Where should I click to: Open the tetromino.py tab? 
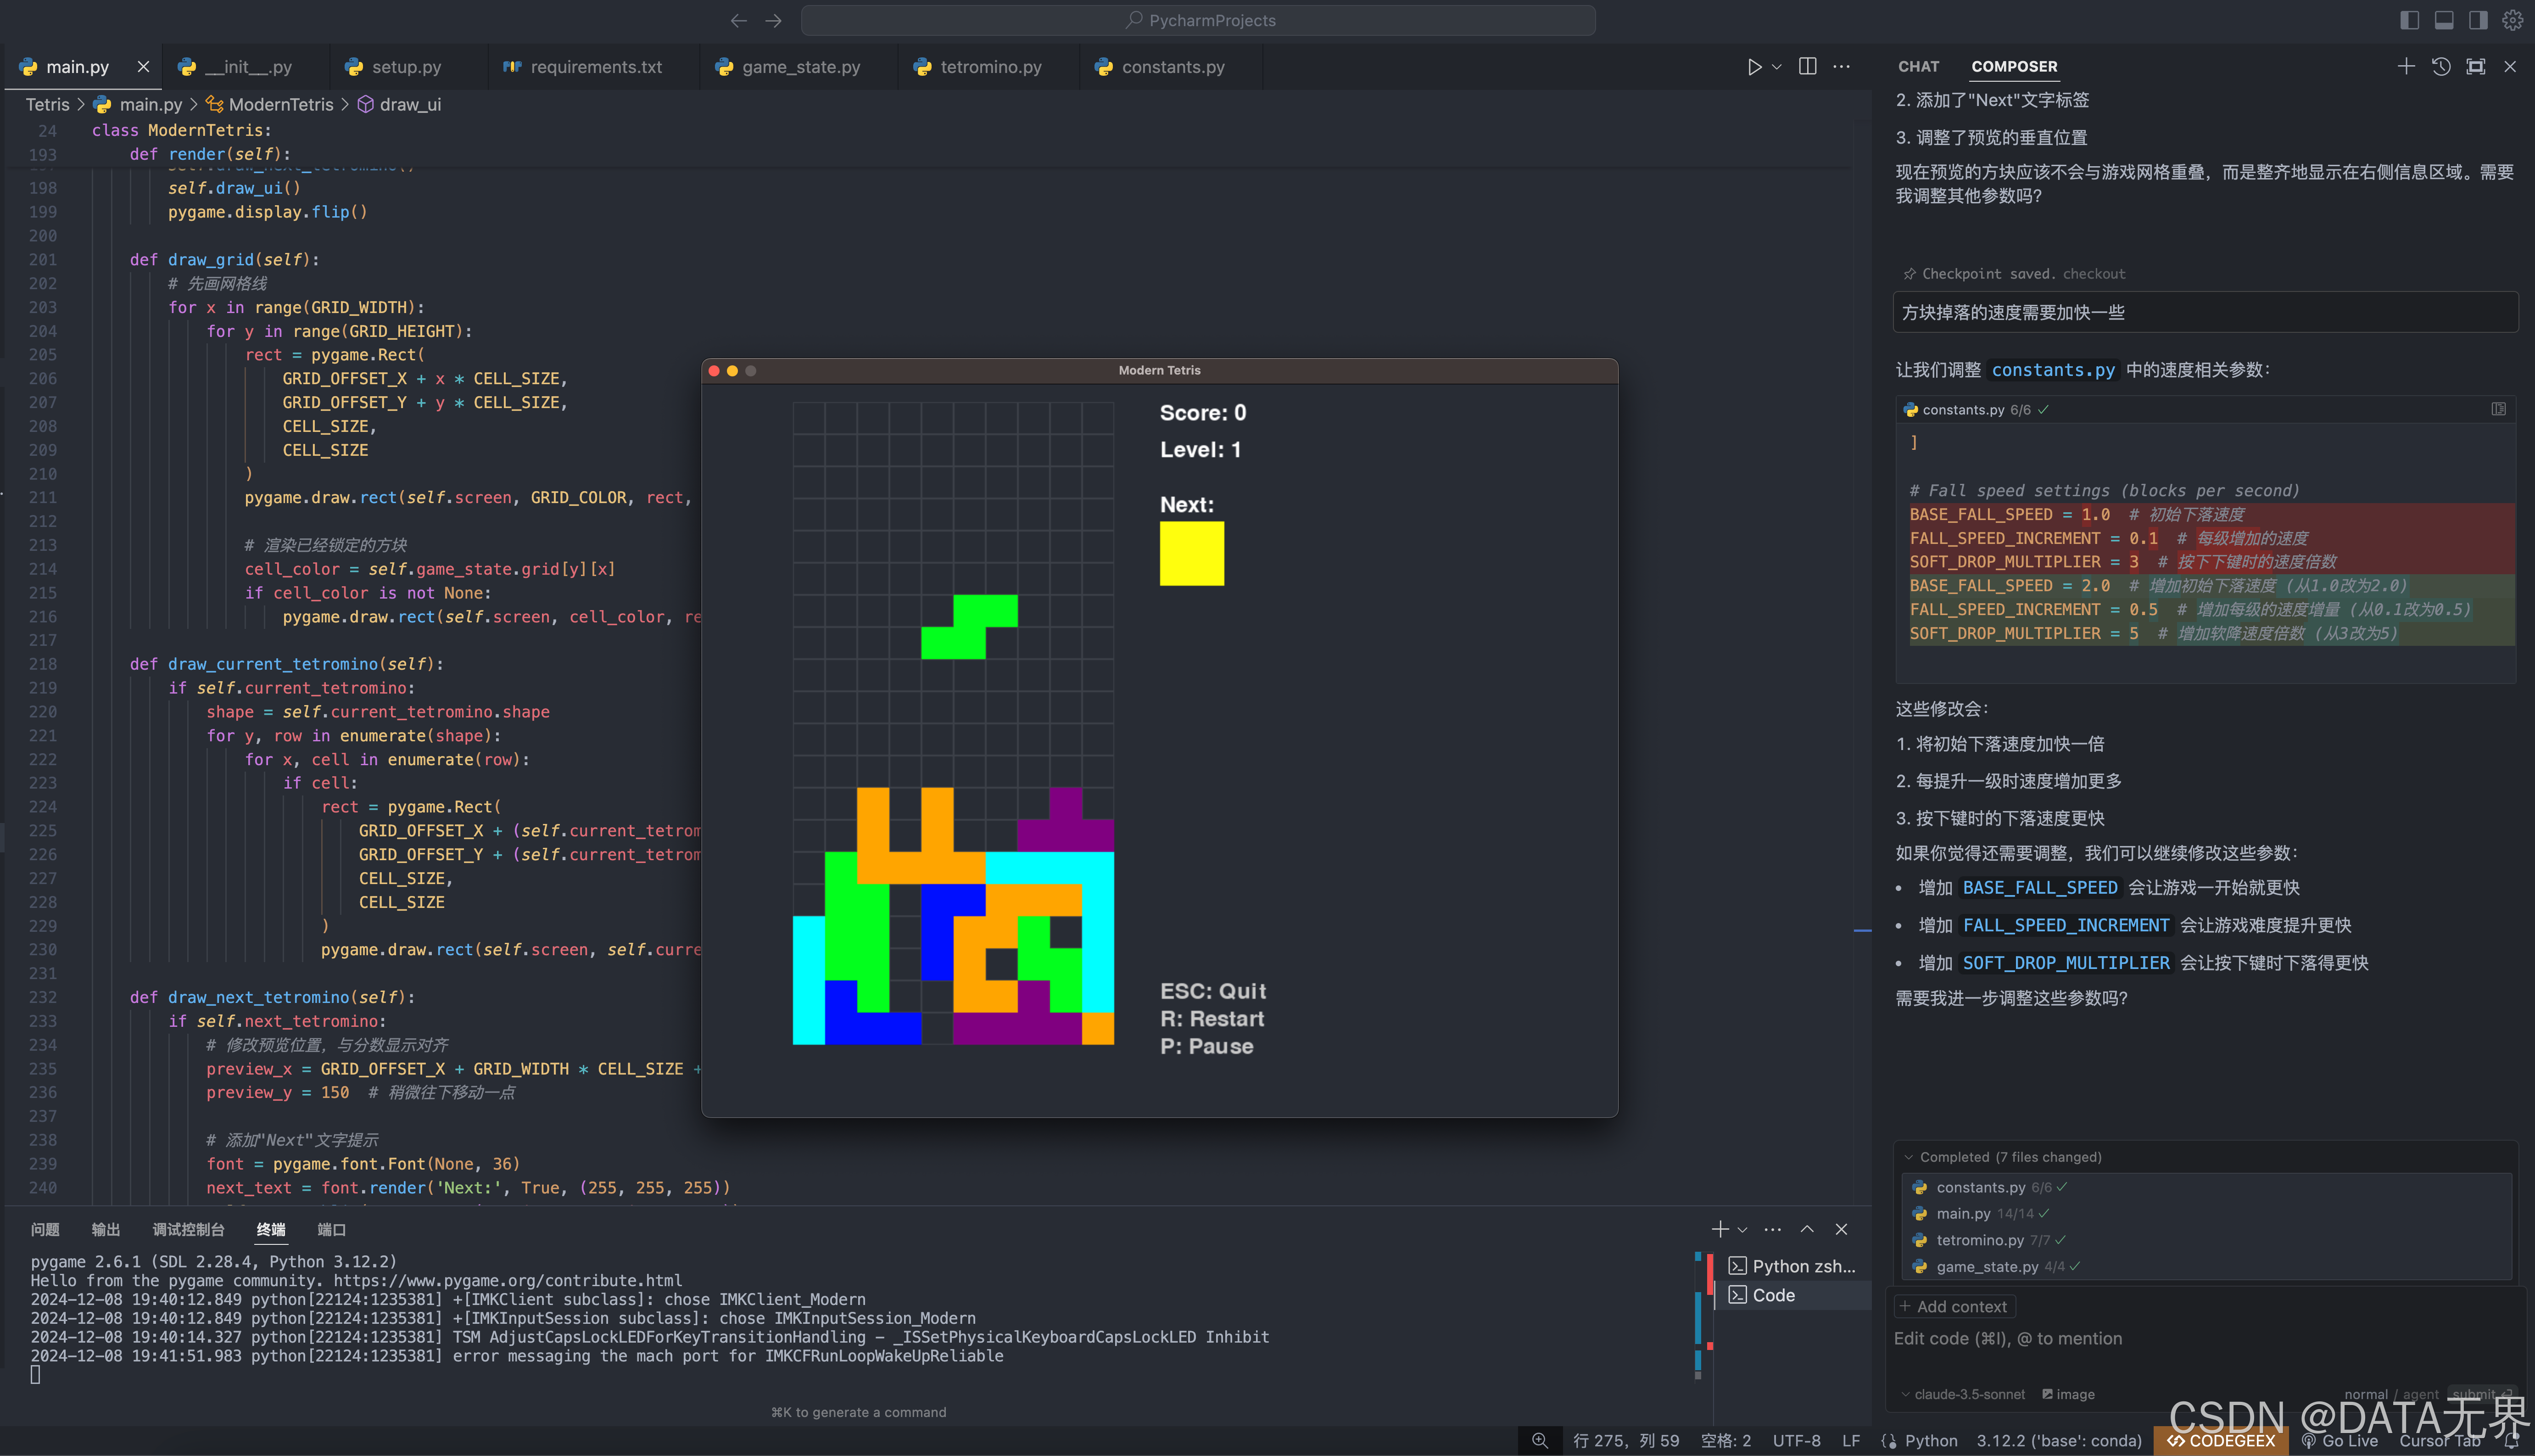coord(989,67)
